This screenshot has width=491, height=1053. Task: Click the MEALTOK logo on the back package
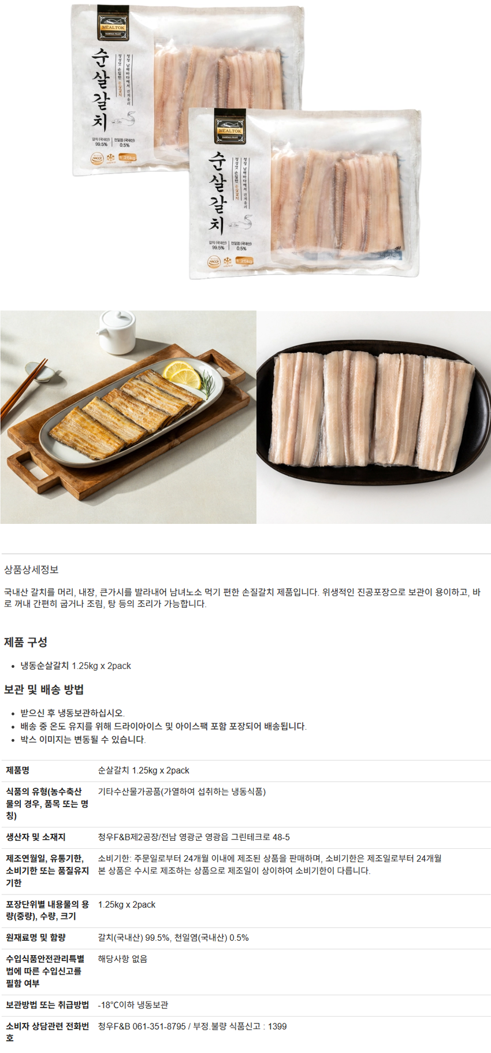click(x=113, y=22)
